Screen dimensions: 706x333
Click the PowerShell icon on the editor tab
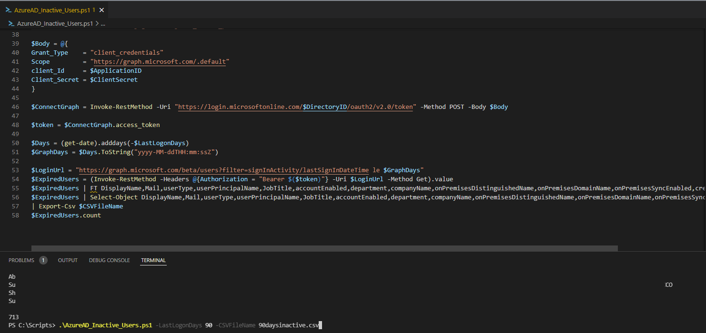tap(9, 10)
